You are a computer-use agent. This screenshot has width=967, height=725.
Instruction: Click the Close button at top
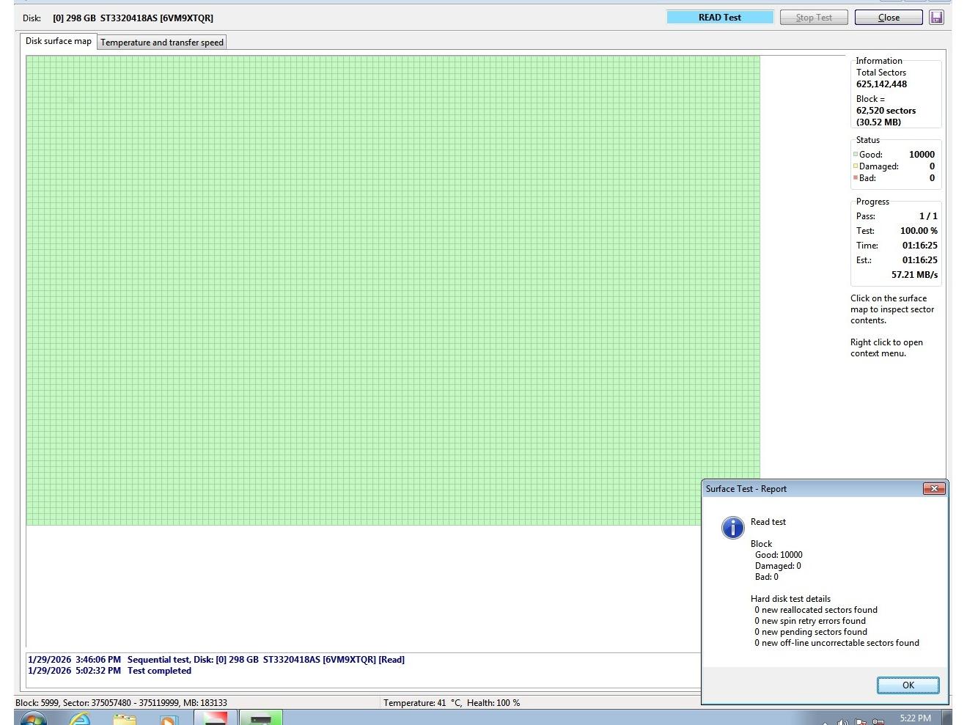(888, 18)
